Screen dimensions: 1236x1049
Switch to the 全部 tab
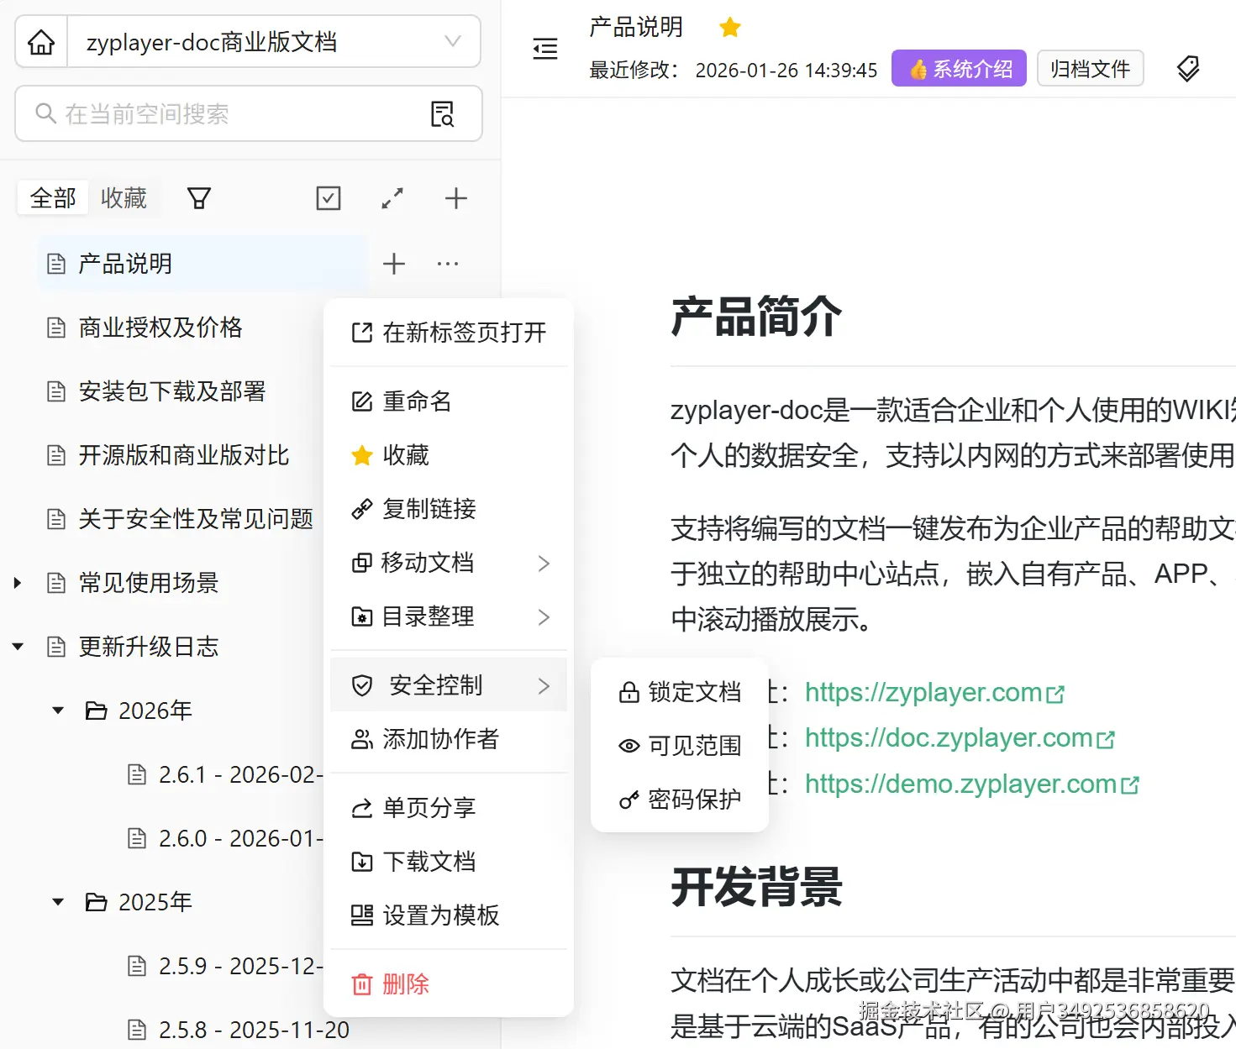(x=53, y=198)
